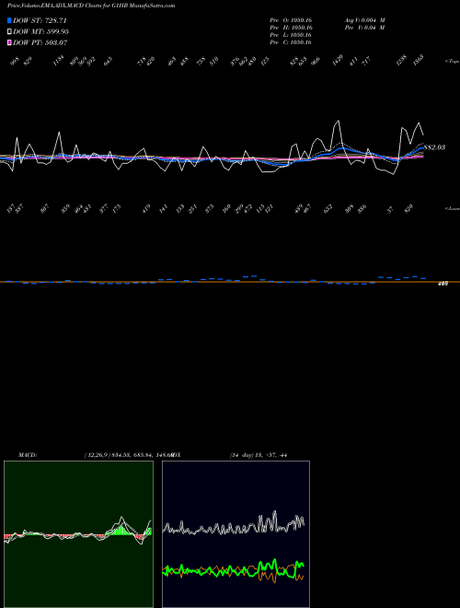Click the Avg V average volume text
Image resolution: width=460 pixels, height=608 pixels.
(x=364, y=20)
